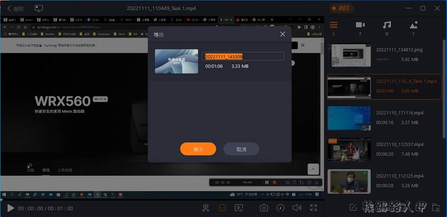
Task: Open the playback speed control icon
Action: pos(281,208)
